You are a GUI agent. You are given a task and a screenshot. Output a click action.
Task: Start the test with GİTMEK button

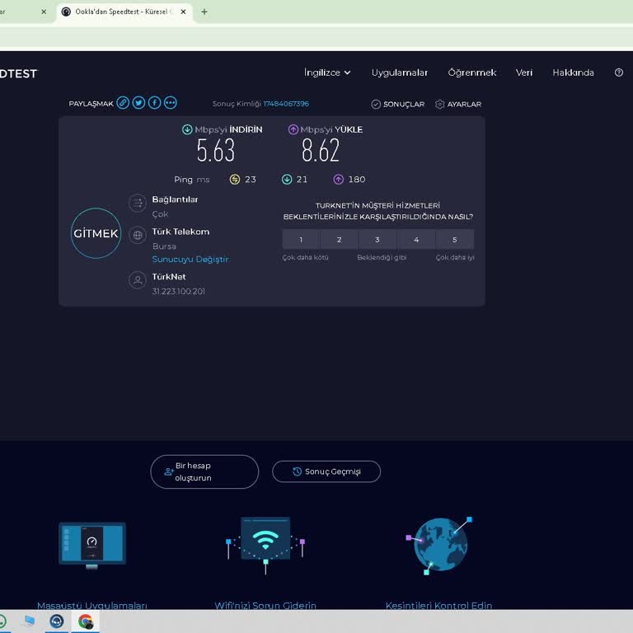[x=96, y=233]
